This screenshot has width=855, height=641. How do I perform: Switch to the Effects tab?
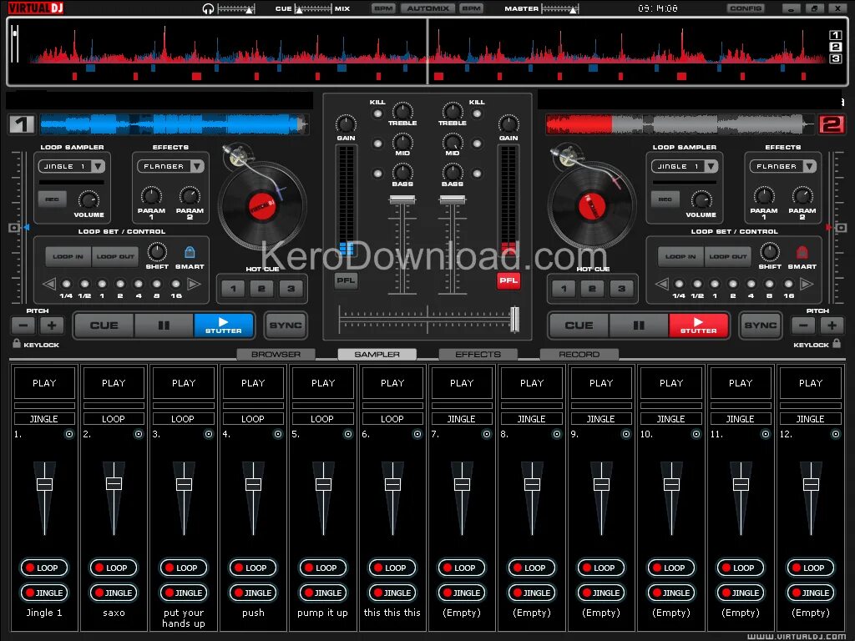(478, 354)
